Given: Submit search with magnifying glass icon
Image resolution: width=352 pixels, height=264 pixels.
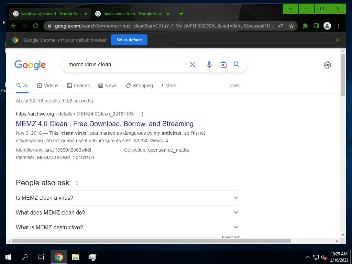Looking at the screenshot, I should click(x=236, y=65).
